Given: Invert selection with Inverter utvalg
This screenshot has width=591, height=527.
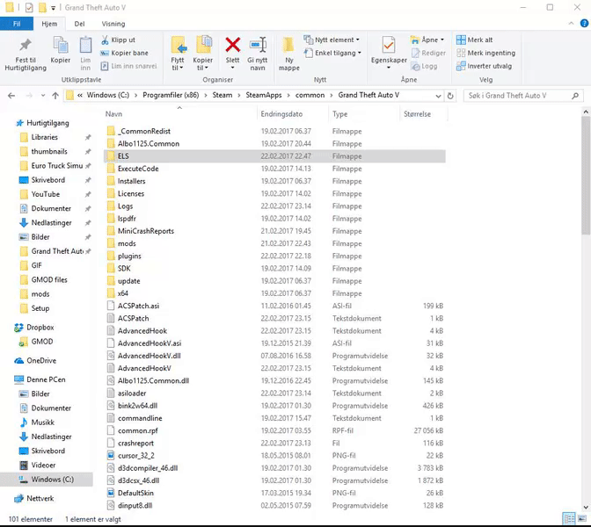Looking at the screenshot, I should tap(484, 66).
